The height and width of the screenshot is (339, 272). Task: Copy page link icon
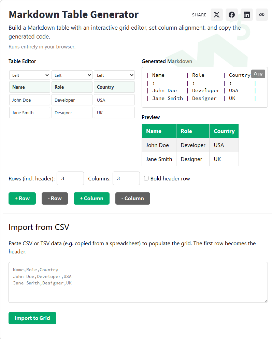click(262, 15)
